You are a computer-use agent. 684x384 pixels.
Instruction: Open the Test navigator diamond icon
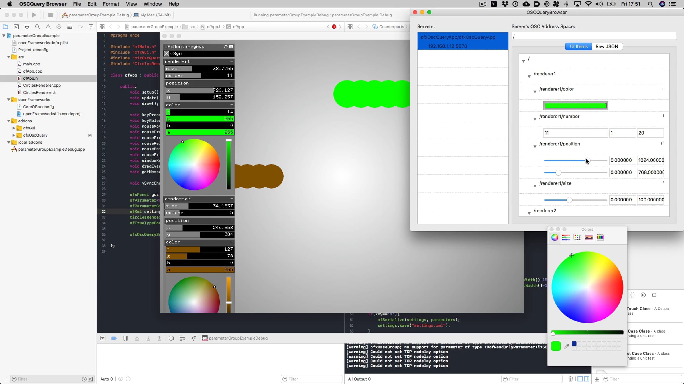(x=59, y=27)
